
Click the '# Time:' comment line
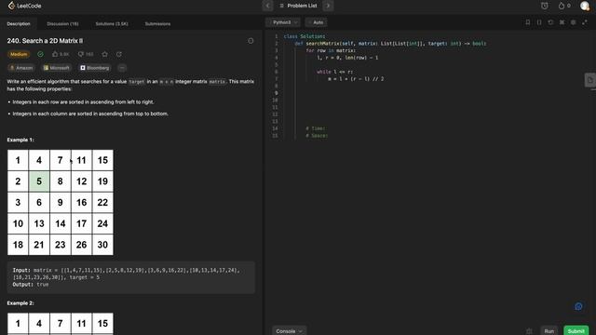pyautogui.click(x=316, y=128)
